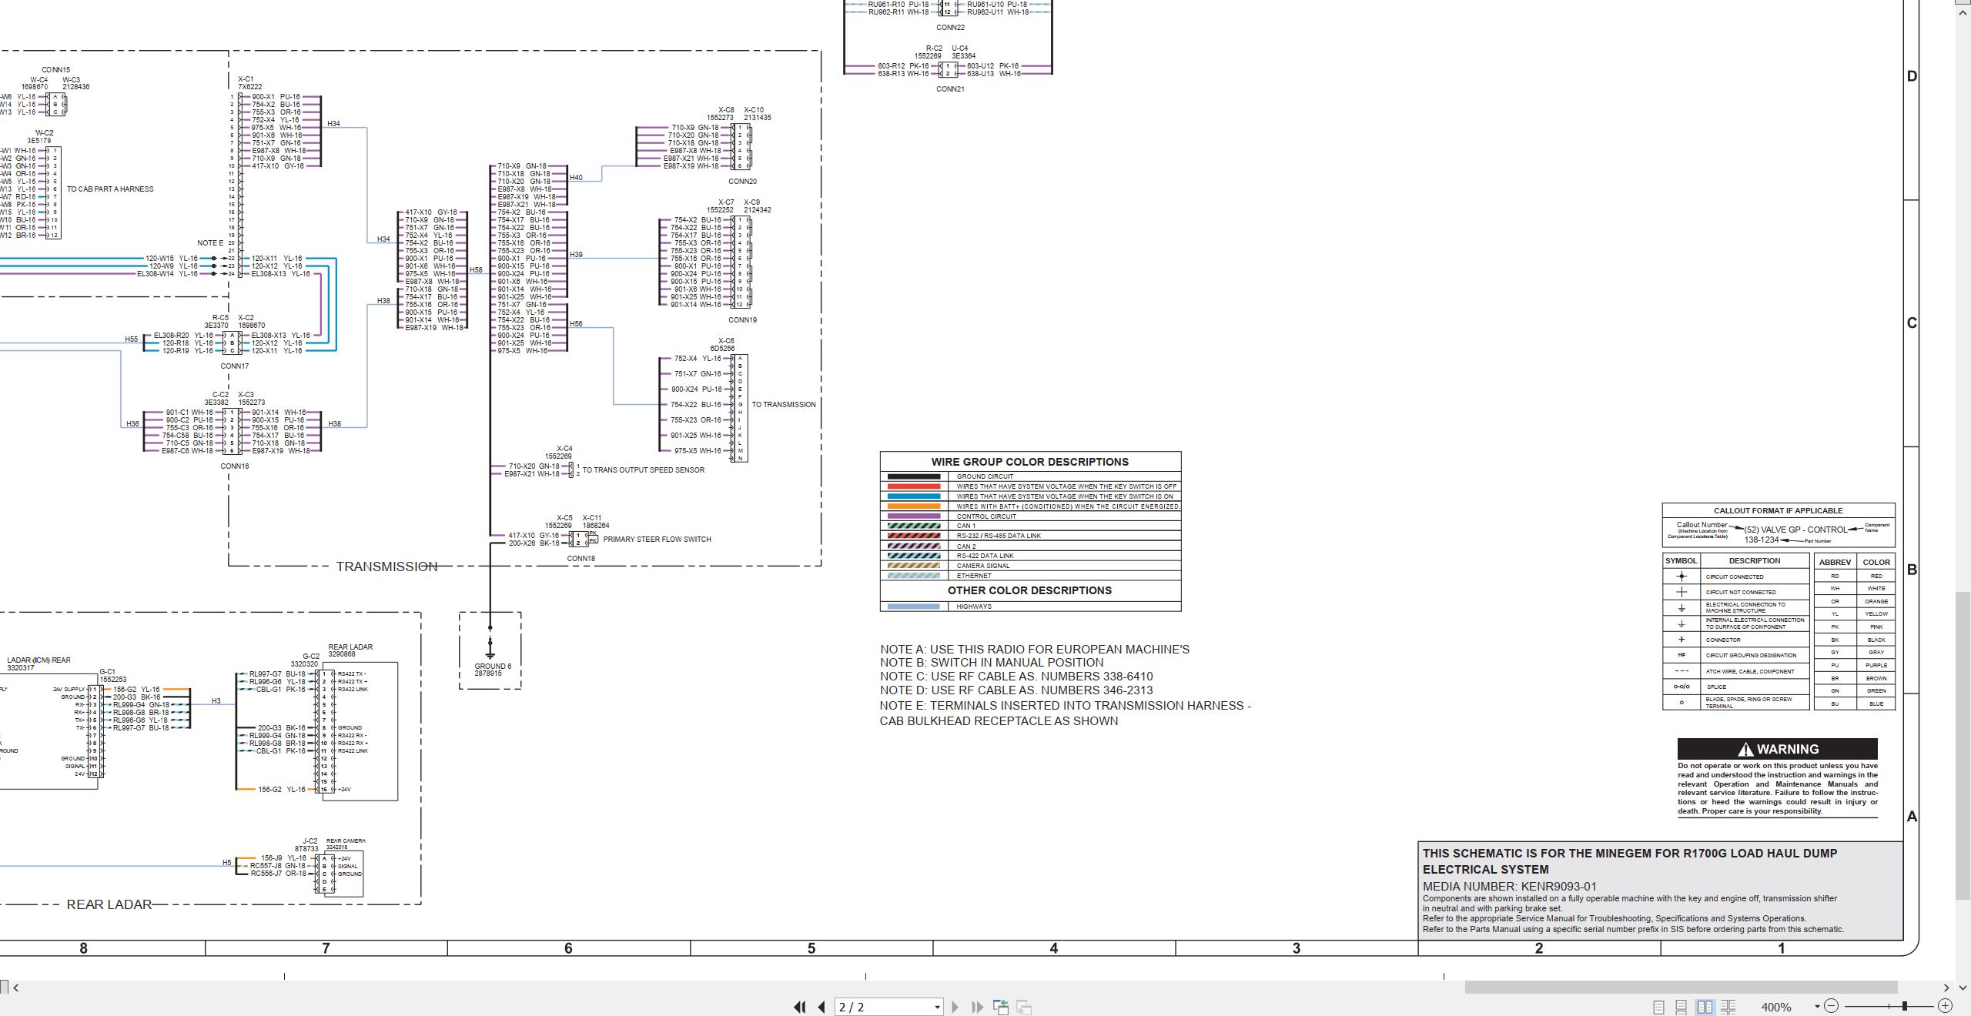1971x1016 pixels.
Task: Click the GROUND CIRCUIT black color swatch
Action: (914, 476)
